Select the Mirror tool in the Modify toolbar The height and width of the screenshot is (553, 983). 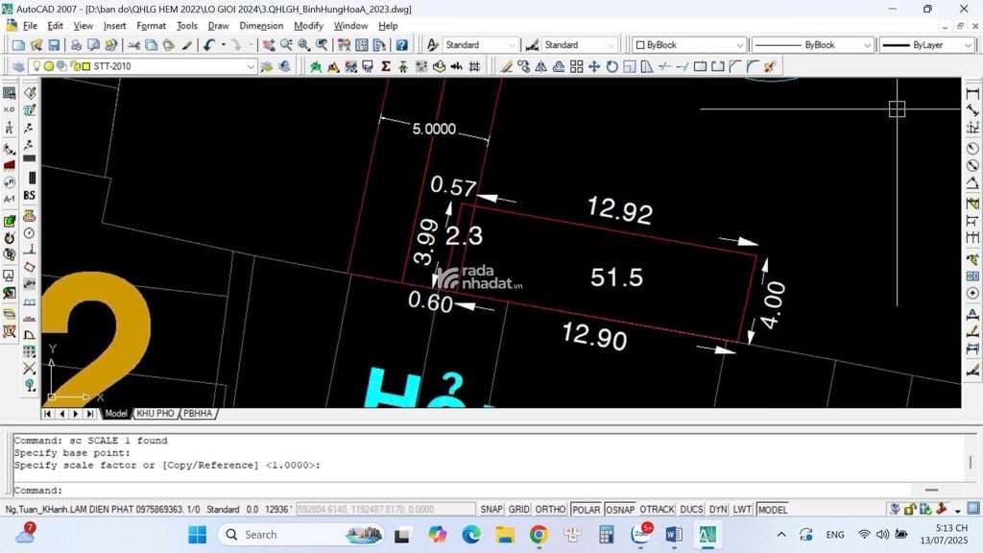pyautogui.click(x=540, y=66)
